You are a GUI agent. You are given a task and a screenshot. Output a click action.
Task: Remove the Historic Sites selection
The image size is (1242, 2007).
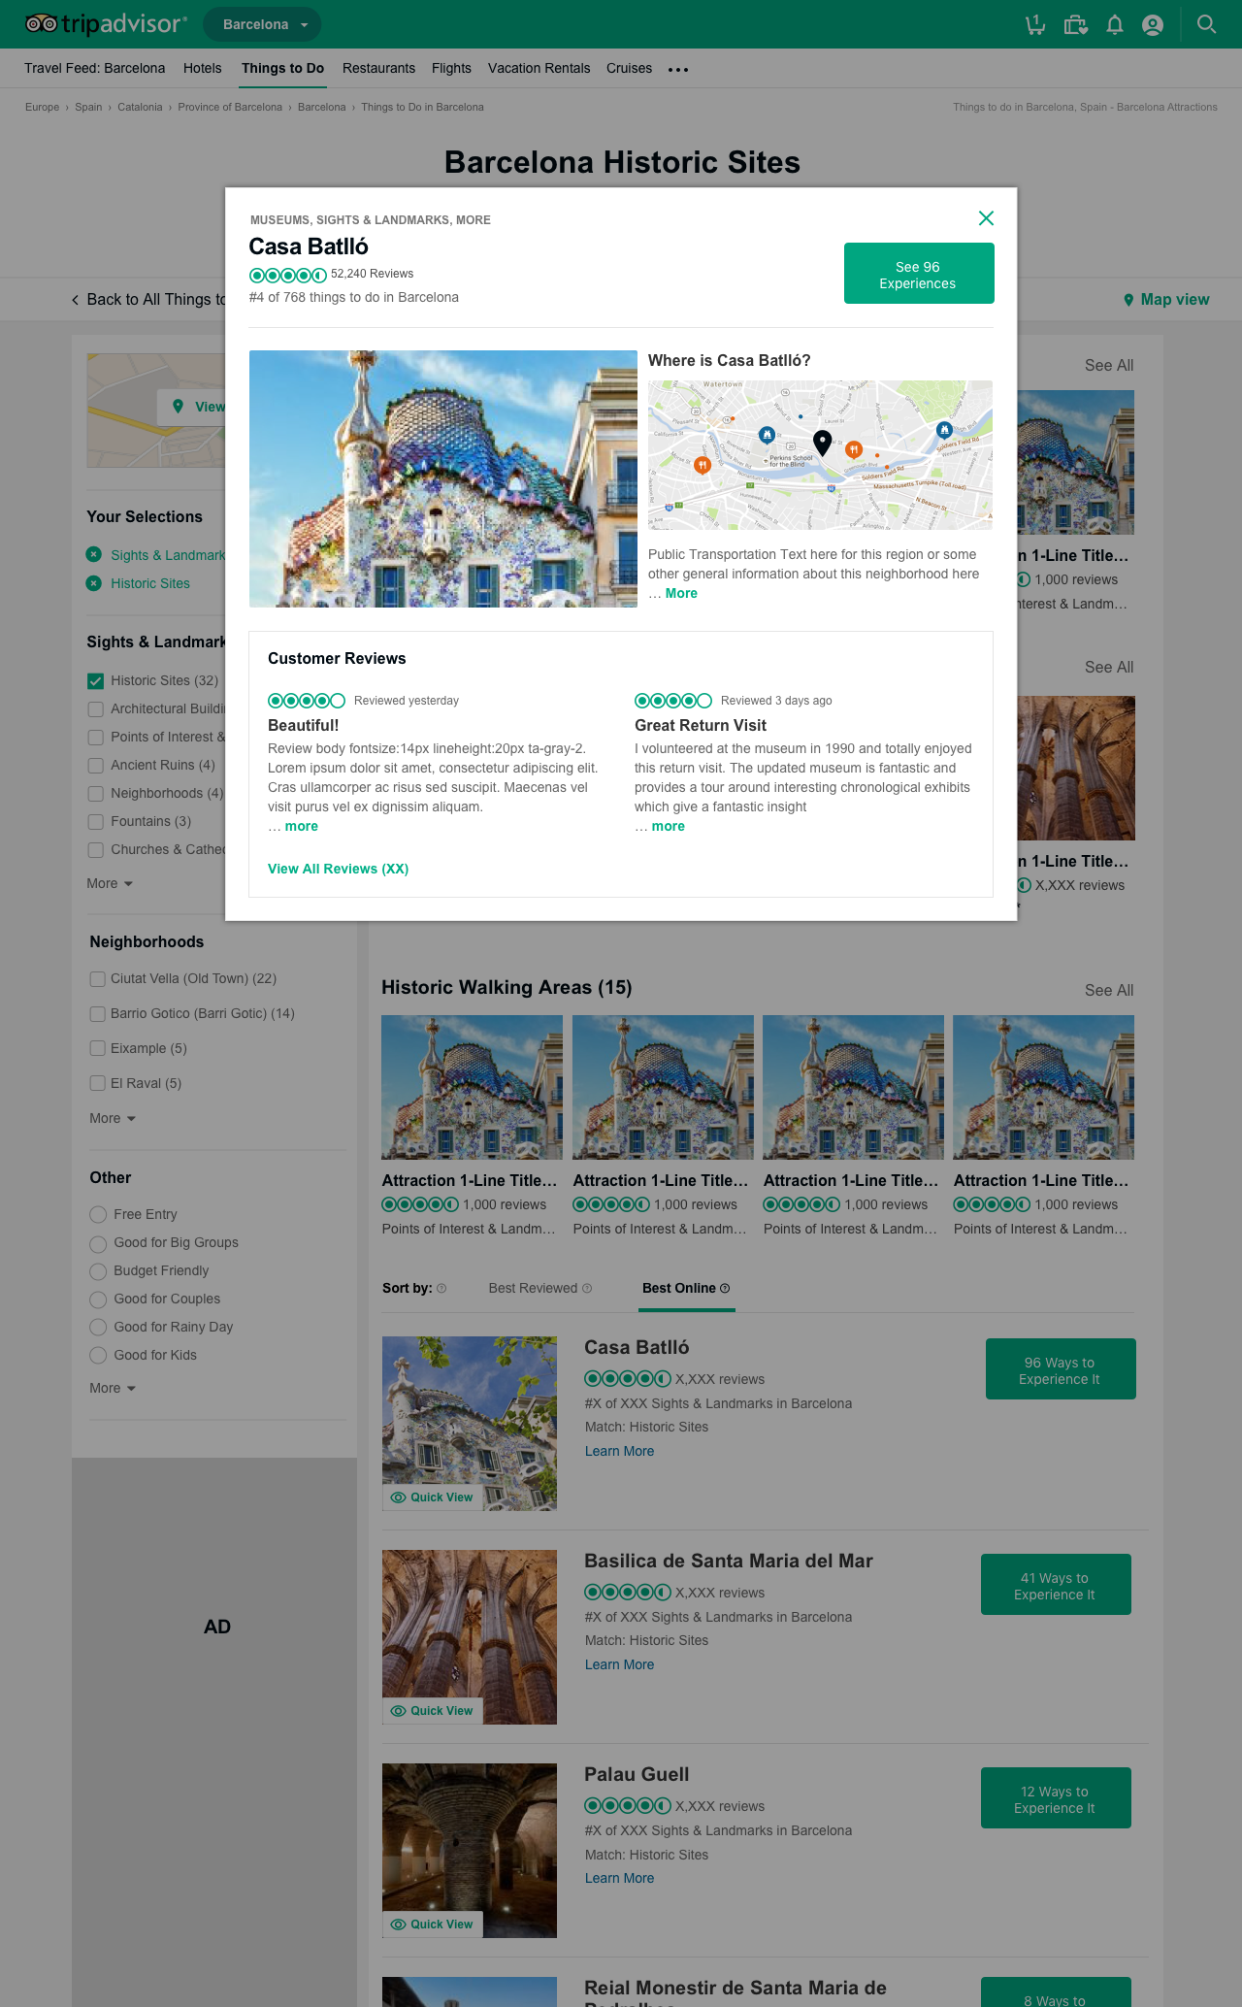(94, 583)
